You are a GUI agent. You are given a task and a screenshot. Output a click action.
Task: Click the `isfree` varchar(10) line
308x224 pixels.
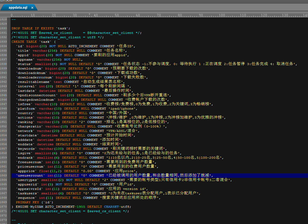115,104
